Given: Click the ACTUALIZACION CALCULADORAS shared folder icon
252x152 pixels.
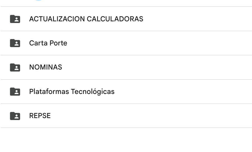Looking at the screenshot, I should [x=15, y=19].
